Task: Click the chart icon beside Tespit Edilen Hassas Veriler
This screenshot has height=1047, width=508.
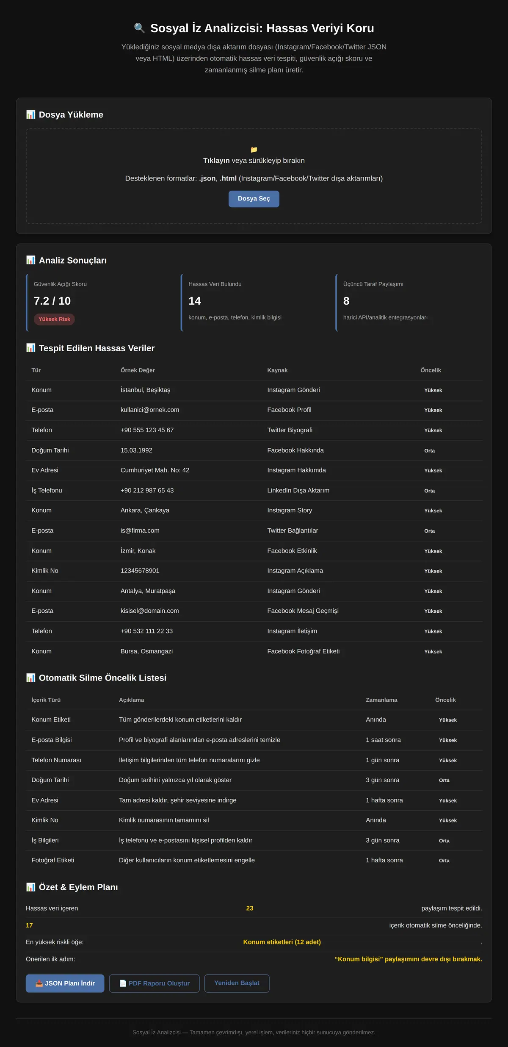Action: coord(31,348)
